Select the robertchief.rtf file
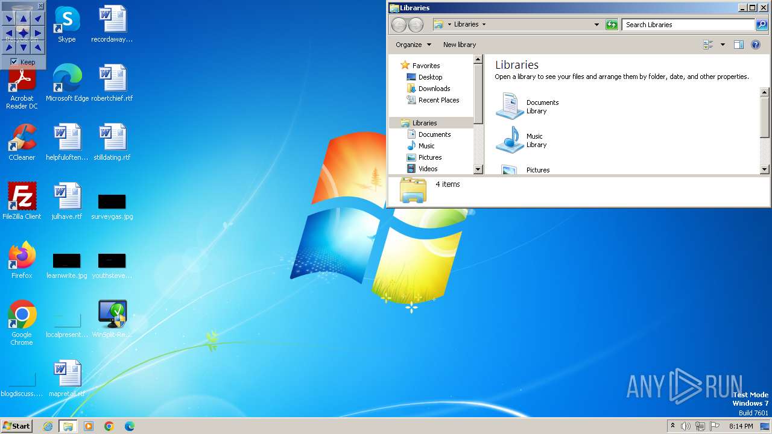Screen dimensions: 772x434 click(112, 83)
